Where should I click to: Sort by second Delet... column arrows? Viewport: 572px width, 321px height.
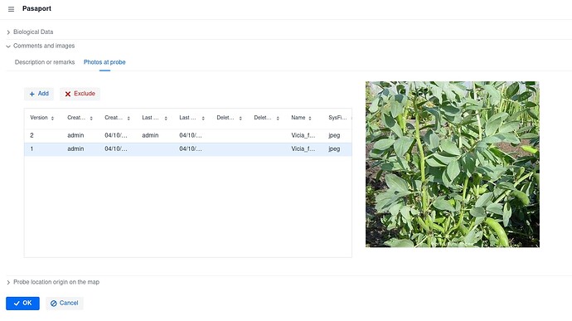(x=278, y=118)
